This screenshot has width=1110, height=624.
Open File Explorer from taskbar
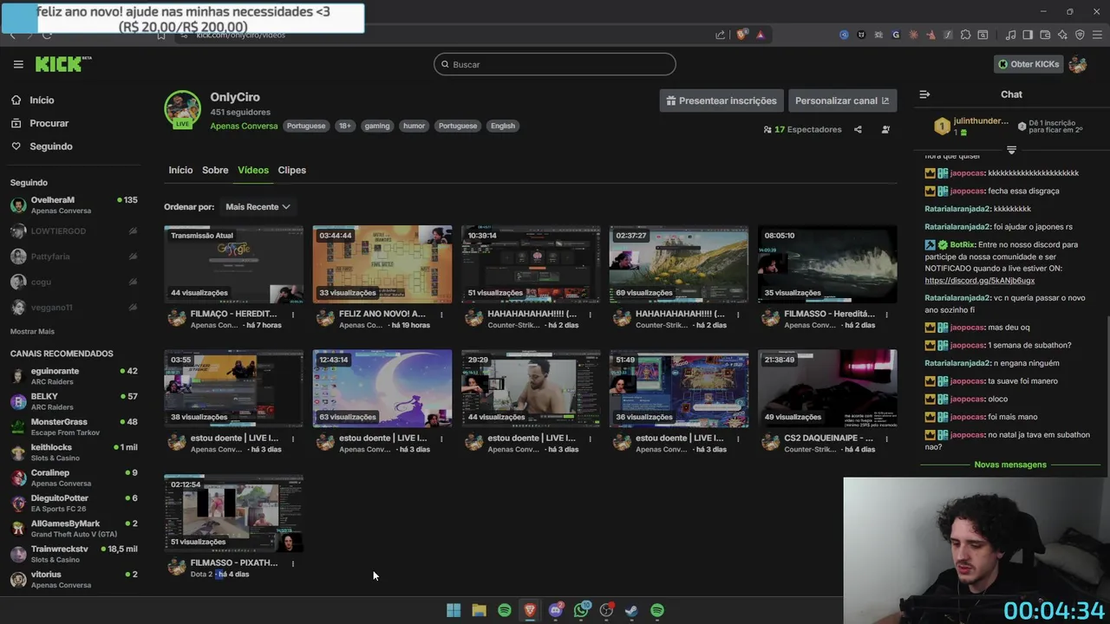click(479, 610)
